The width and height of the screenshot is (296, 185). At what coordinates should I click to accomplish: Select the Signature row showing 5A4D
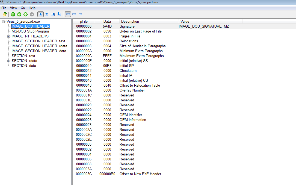[137, 26]
